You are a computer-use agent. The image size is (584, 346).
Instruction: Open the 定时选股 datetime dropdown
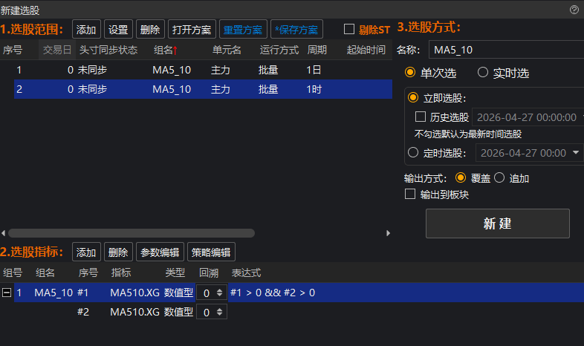click(x=576, y=153)
